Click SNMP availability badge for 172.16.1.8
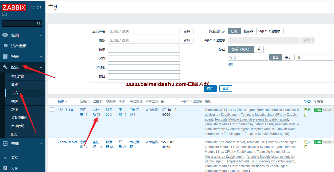334x172 pixels. (x=327, y=110)
